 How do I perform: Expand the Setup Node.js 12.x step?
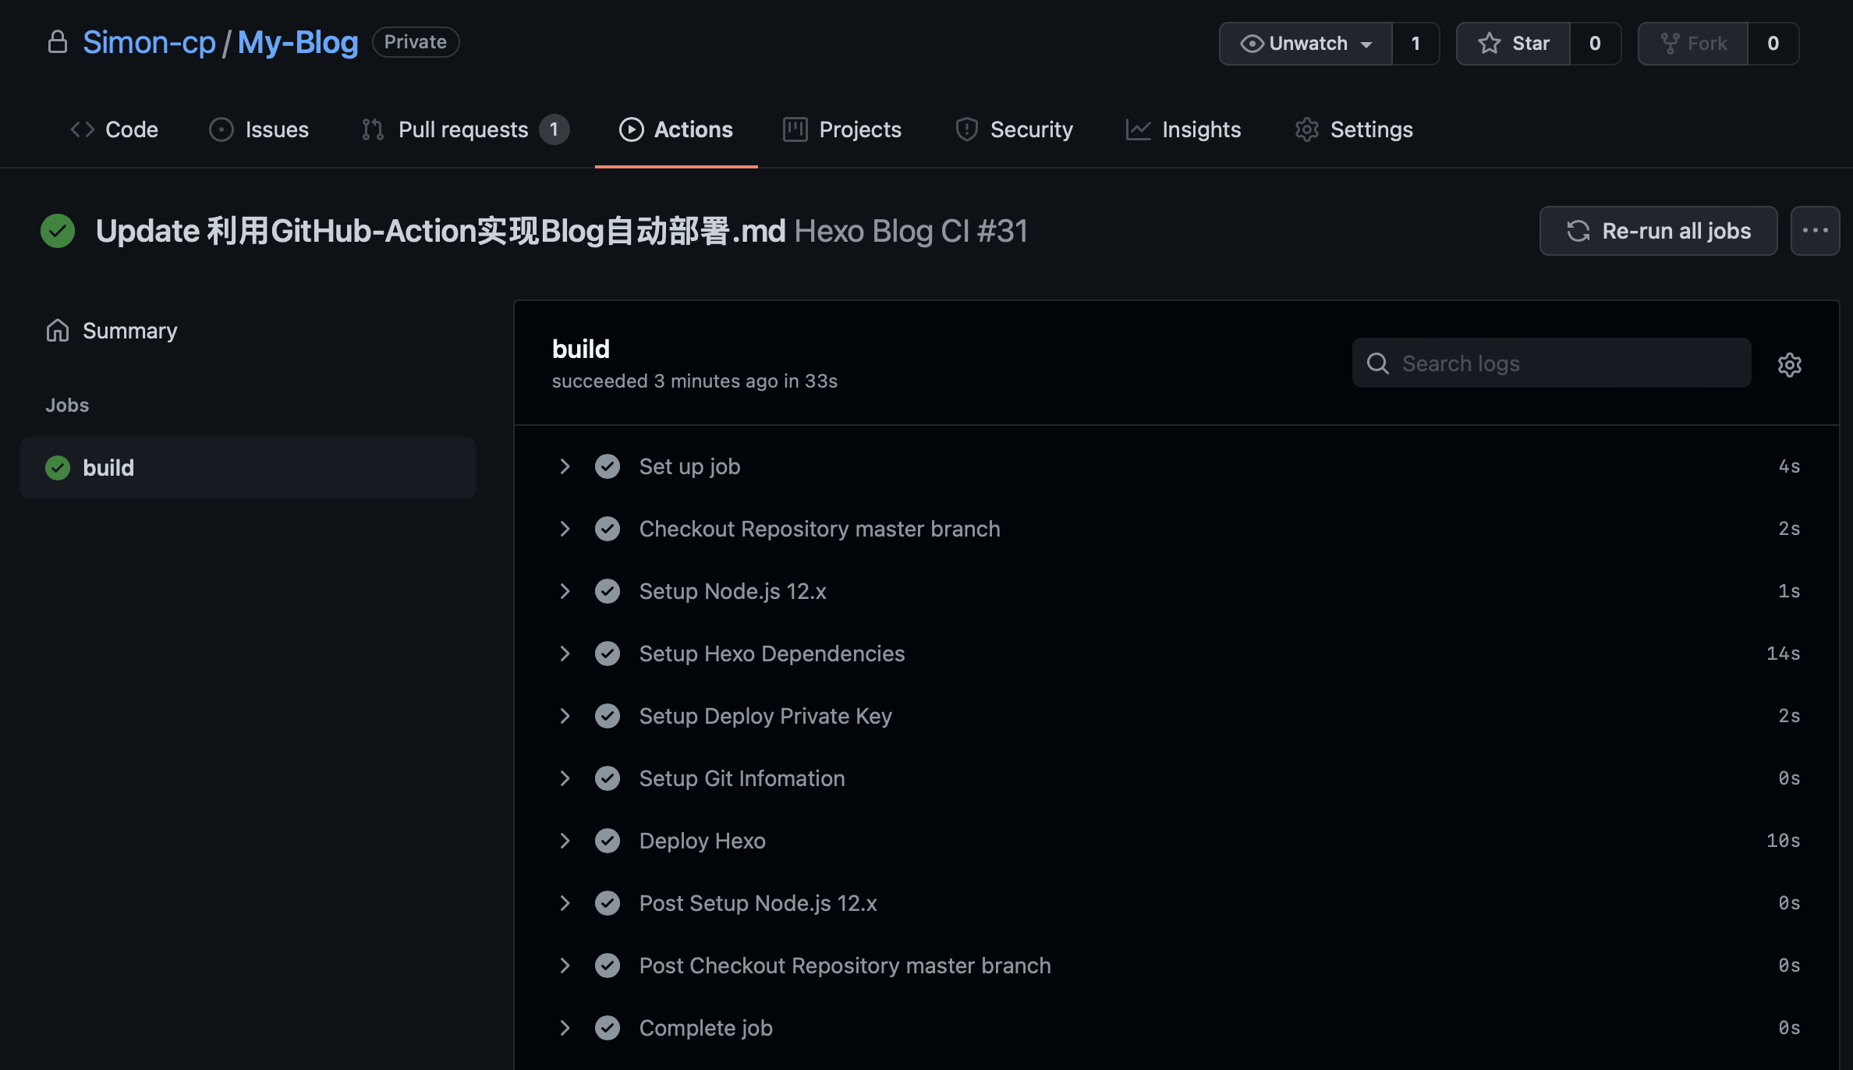[565, 591]
